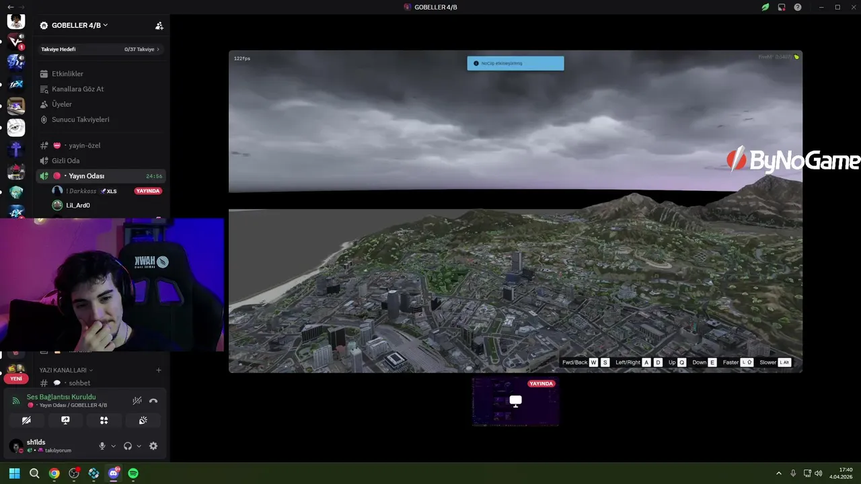Select the blue 1EX server icon
This screenshot has height=484, width=861.
click(16, 84)
